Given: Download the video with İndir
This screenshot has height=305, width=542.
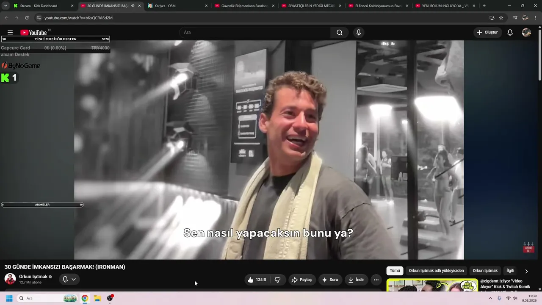Looking at the screenshot, I should pos(356,280).
